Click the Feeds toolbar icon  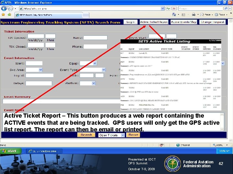[183, 15]
